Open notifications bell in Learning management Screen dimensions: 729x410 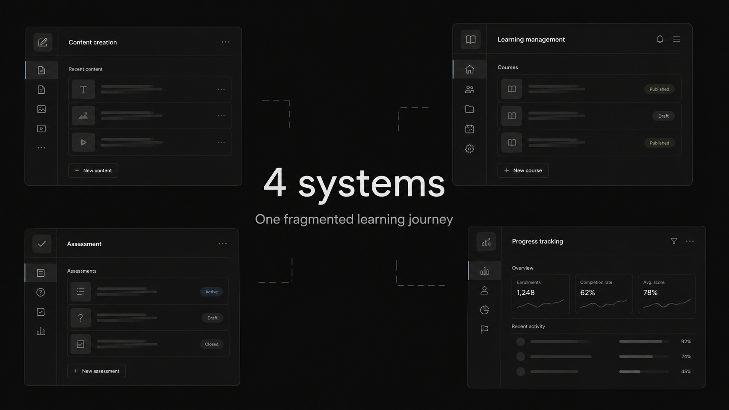tap(660, 39)
